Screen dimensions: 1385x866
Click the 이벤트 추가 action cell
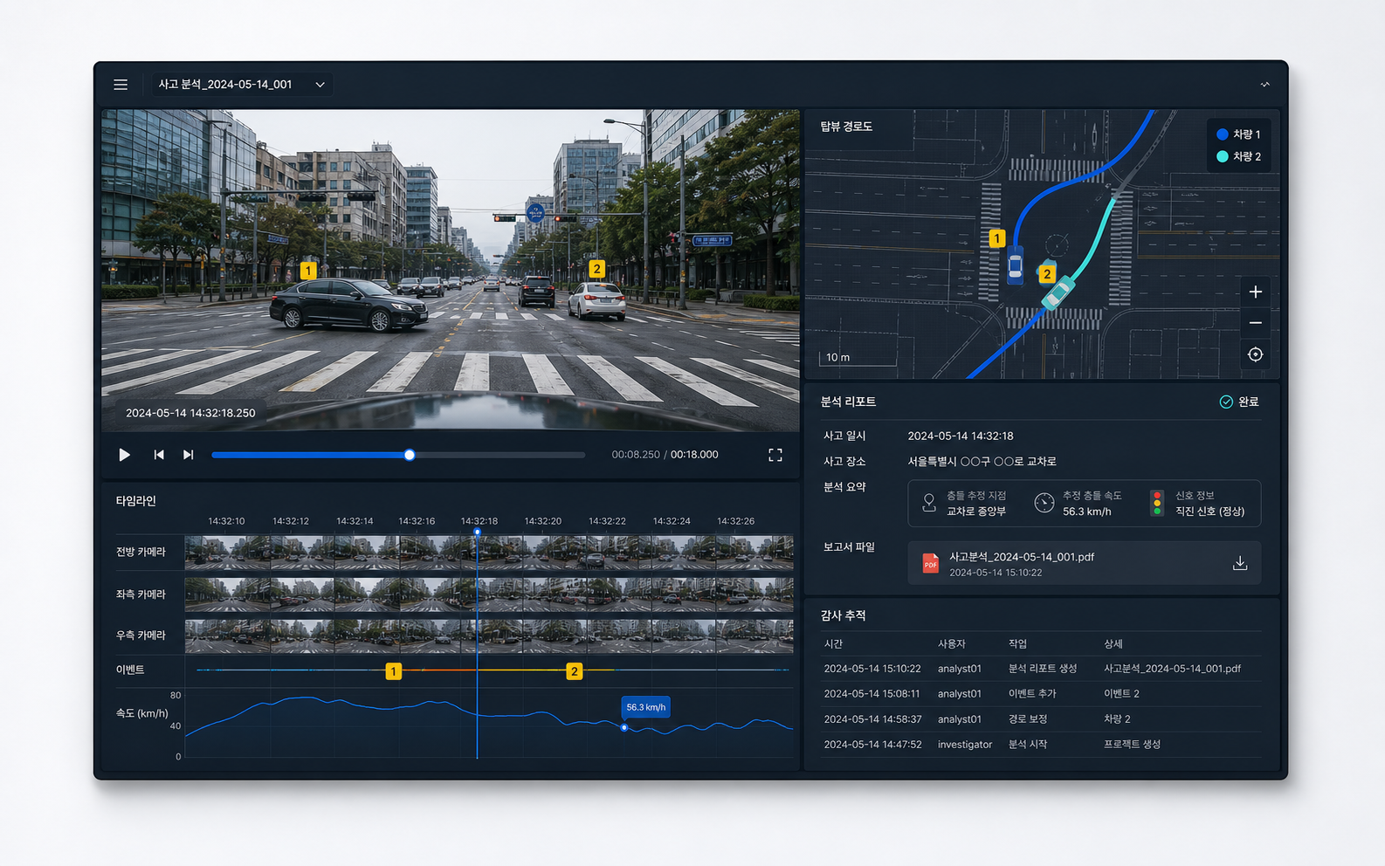[x=1032, y=694]
